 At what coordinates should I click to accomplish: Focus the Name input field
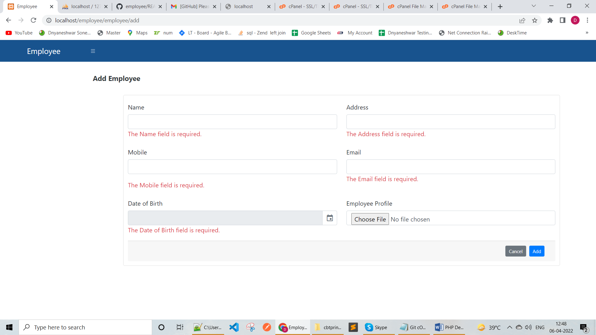(x=232, y=122)
